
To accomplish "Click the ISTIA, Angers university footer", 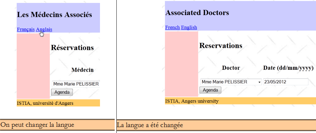I will pyautogui.click(x=192, y=101).
